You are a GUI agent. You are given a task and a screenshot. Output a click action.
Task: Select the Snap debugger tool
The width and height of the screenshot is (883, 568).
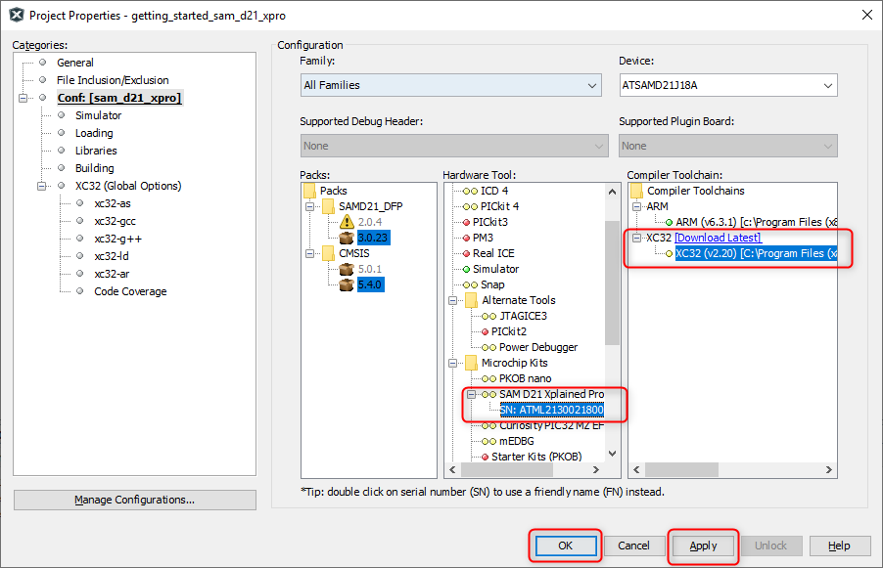click(492, 284)
